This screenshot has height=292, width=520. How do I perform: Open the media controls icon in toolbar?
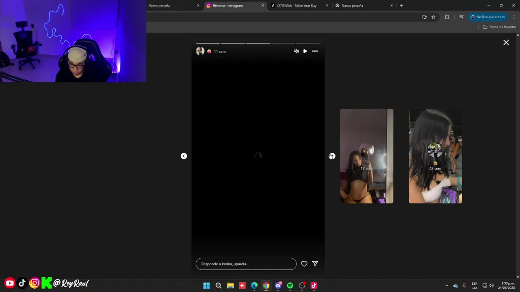(461, 17)
